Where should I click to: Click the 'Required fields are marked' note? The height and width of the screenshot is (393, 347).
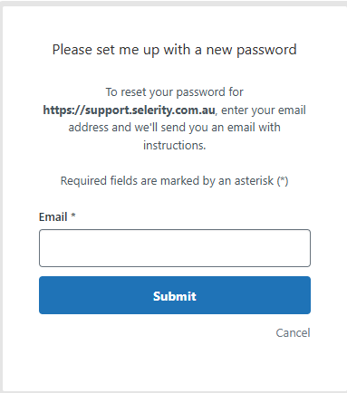(174, 181)
